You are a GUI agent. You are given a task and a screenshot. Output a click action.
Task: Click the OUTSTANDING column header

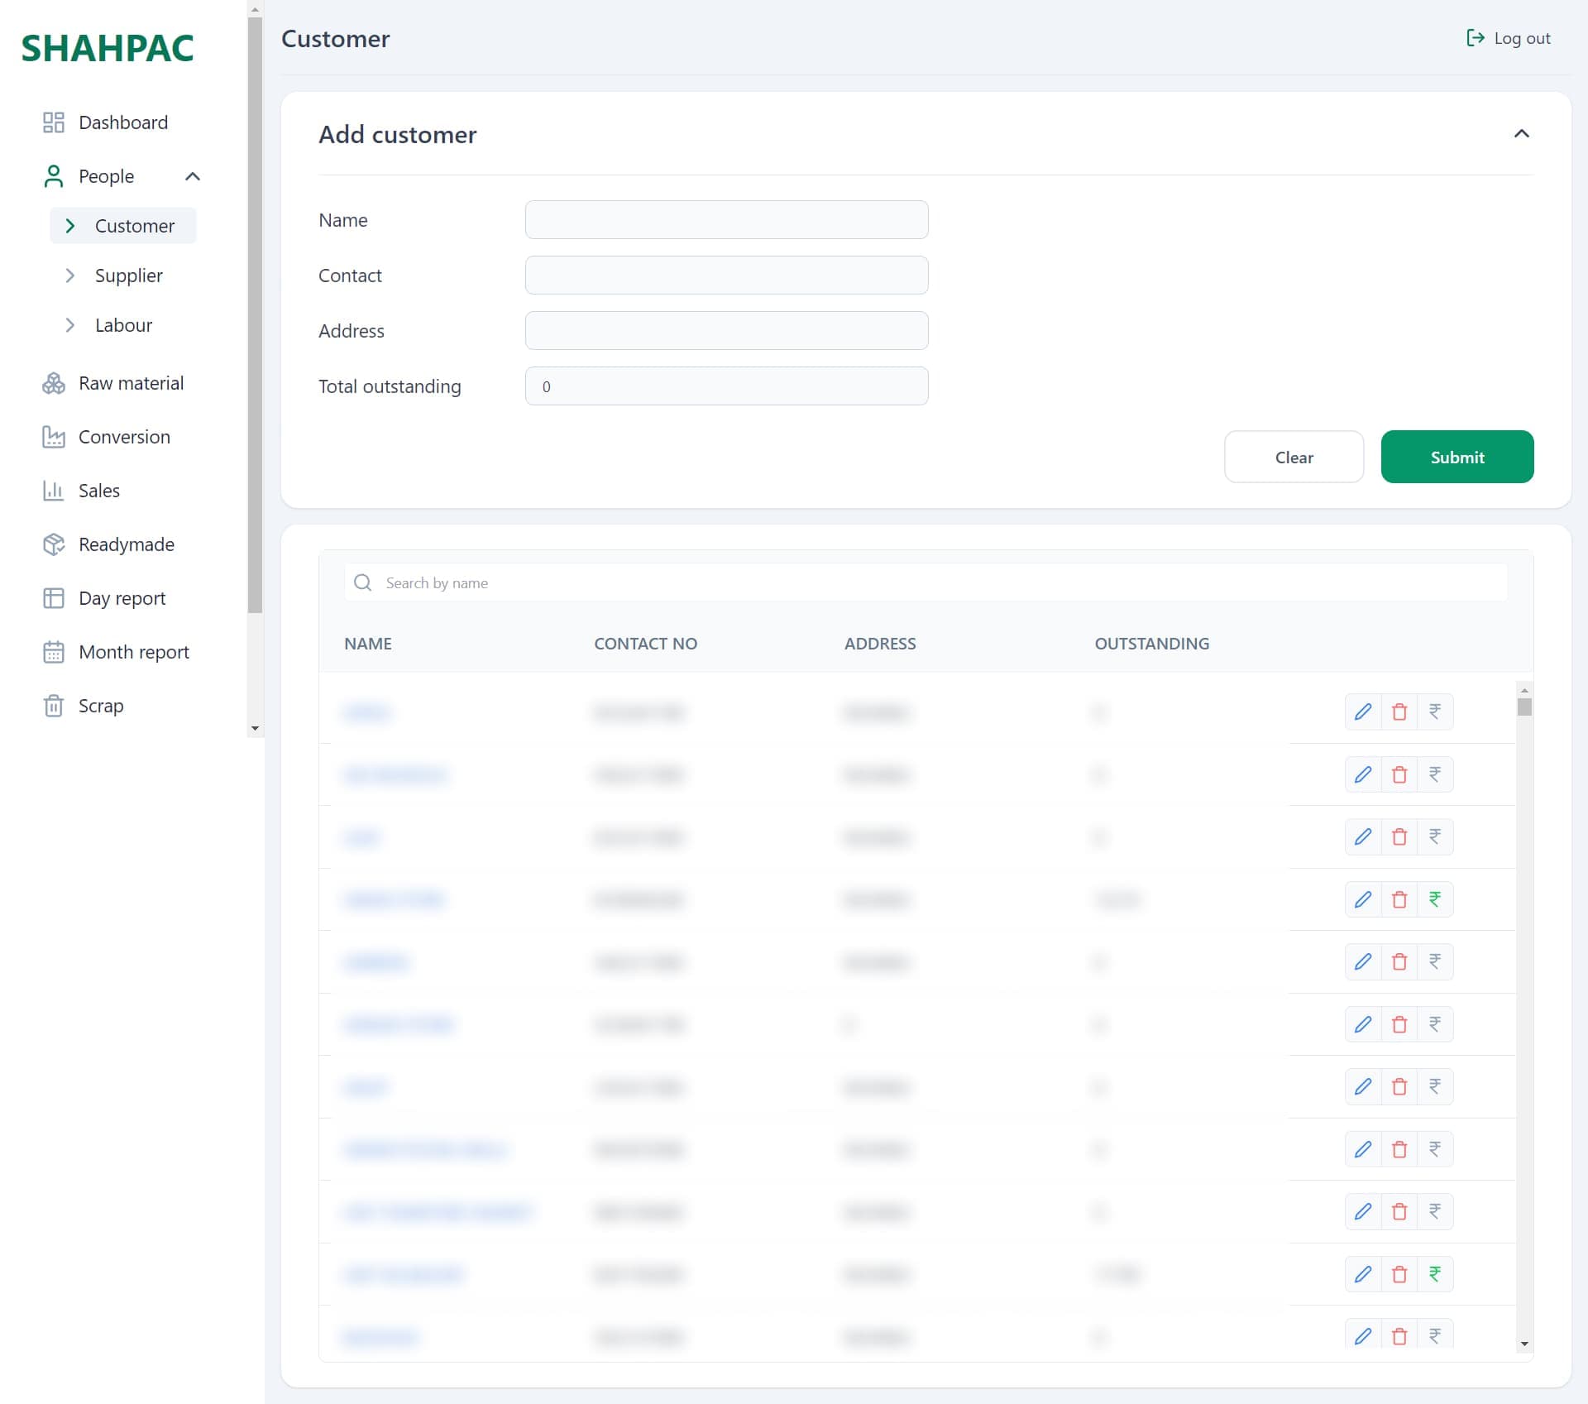tap(1151, 644)
